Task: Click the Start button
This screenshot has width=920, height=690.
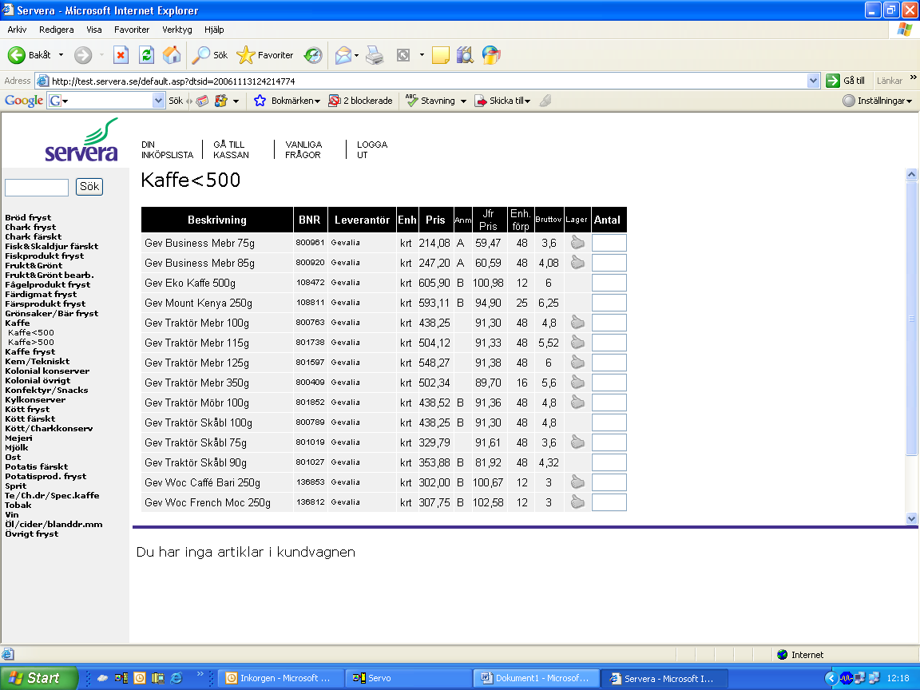Action: [x=38, y=678]
